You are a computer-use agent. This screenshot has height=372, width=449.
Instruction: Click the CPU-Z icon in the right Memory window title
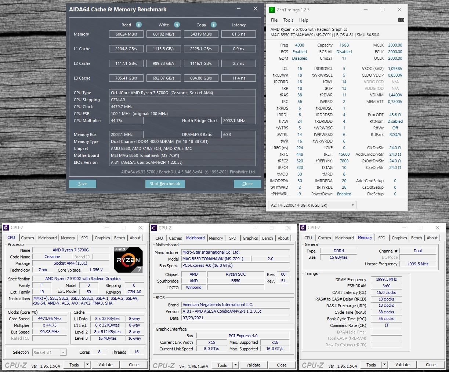303,228
